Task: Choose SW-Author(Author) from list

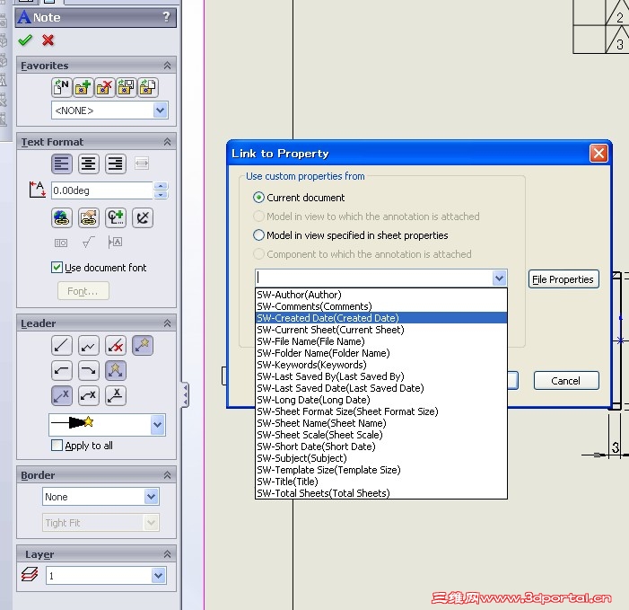Action: (x=381, y=295)
